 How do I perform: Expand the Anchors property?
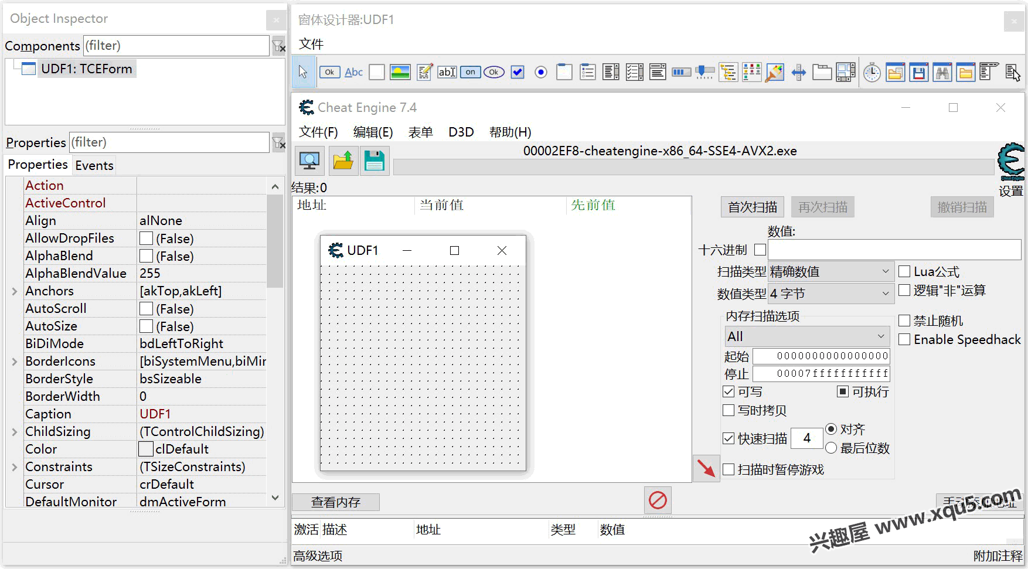[15, 291]
